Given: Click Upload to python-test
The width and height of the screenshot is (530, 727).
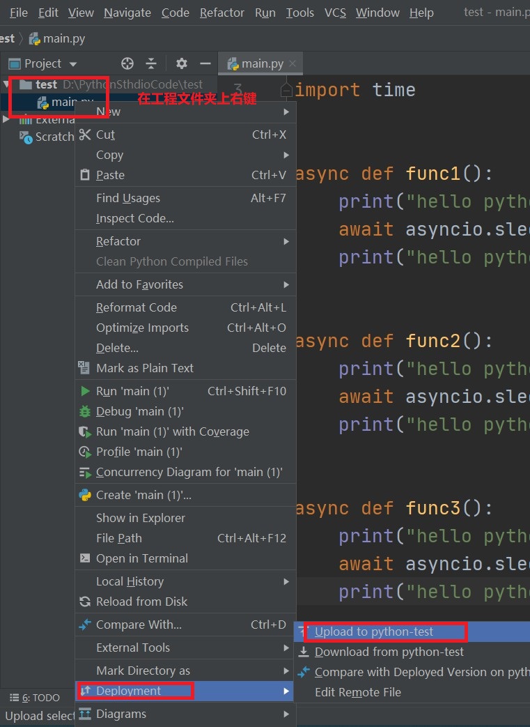Looking at the screenshot, I should coord(412,632).
